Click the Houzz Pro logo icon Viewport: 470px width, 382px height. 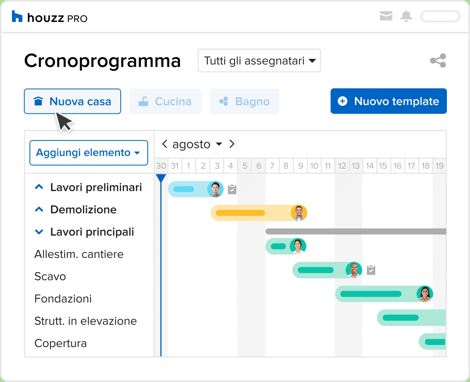point(17,17)
